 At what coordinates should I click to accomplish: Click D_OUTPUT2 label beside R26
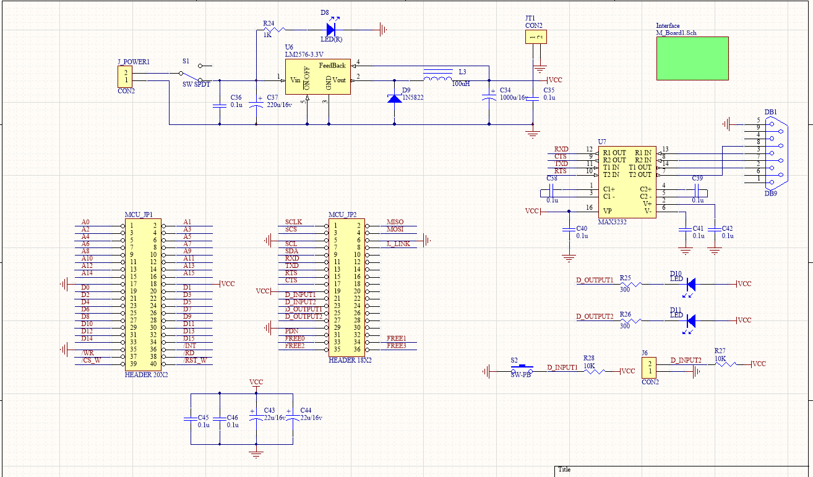click(595, 316)
